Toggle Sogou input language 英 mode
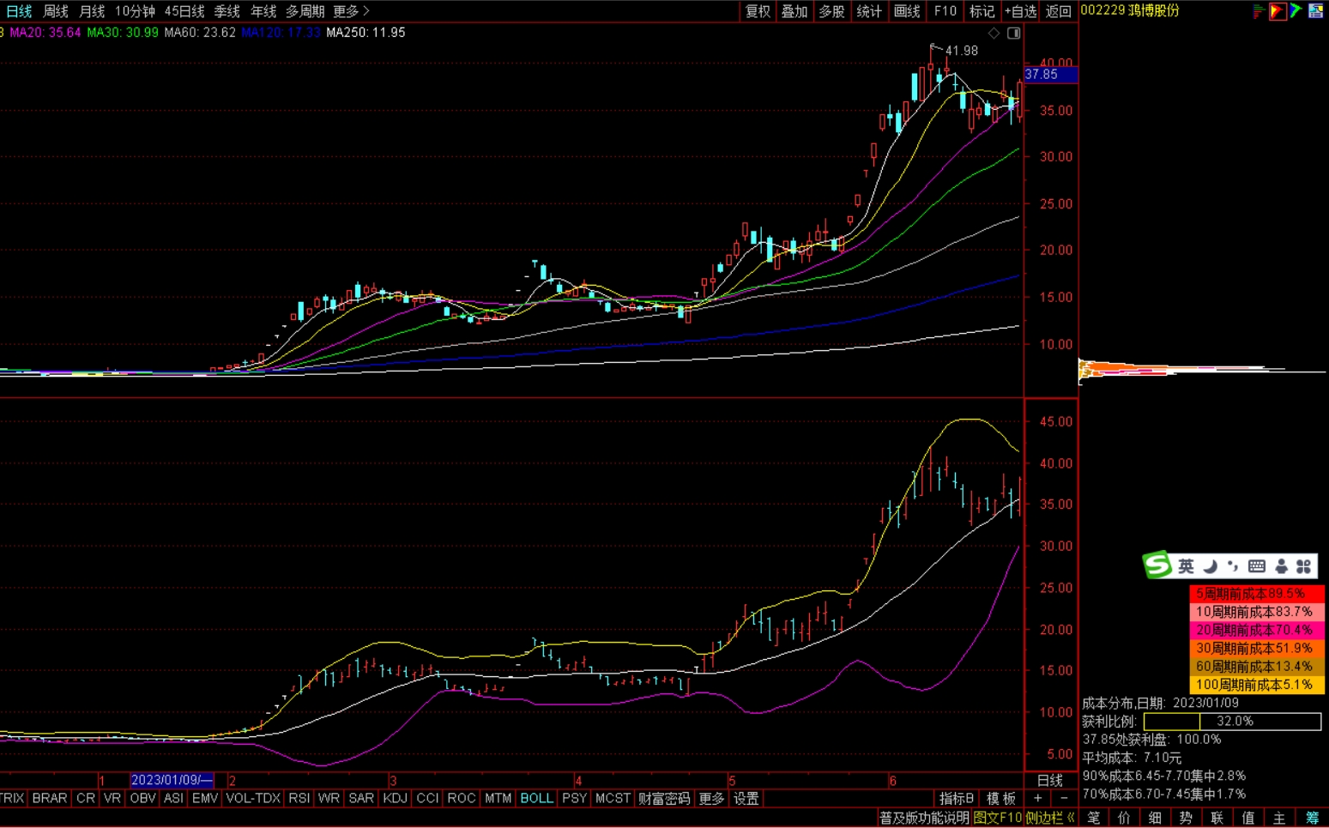 [1186, 566]
